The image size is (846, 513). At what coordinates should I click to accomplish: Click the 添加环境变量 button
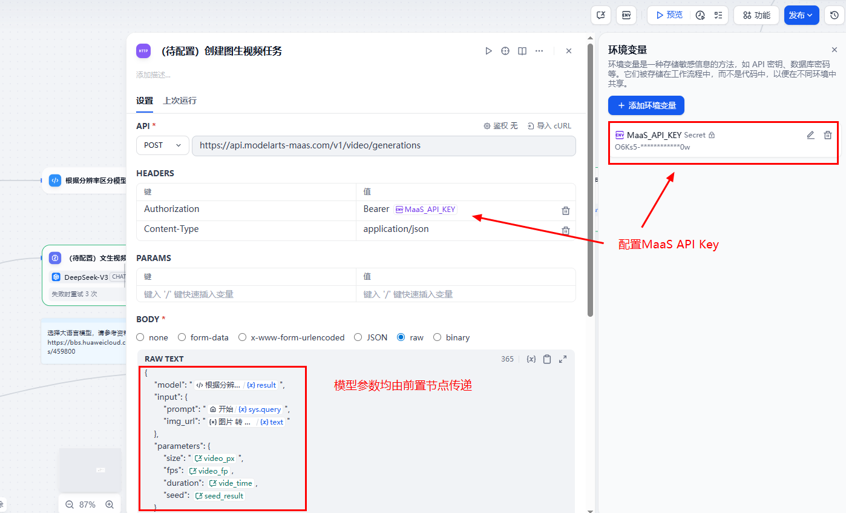[x=646, y=105]
